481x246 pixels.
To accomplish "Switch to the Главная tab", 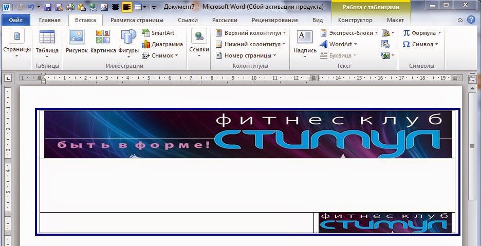I will (50, 20).
